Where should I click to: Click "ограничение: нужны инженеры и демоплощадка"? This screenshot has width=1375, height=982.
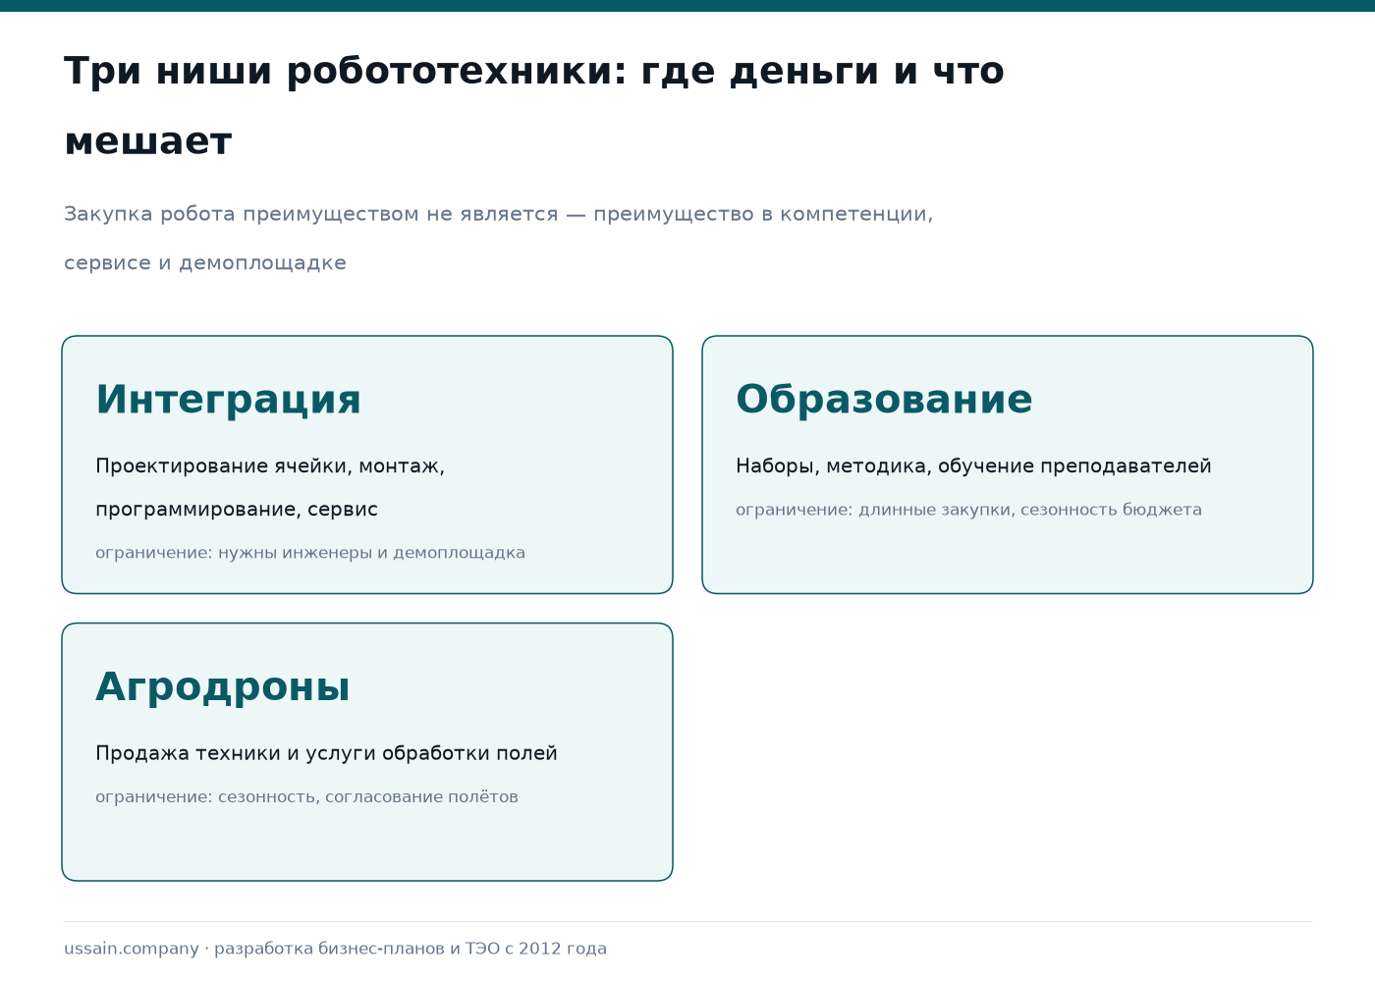(x=310, y=553)
